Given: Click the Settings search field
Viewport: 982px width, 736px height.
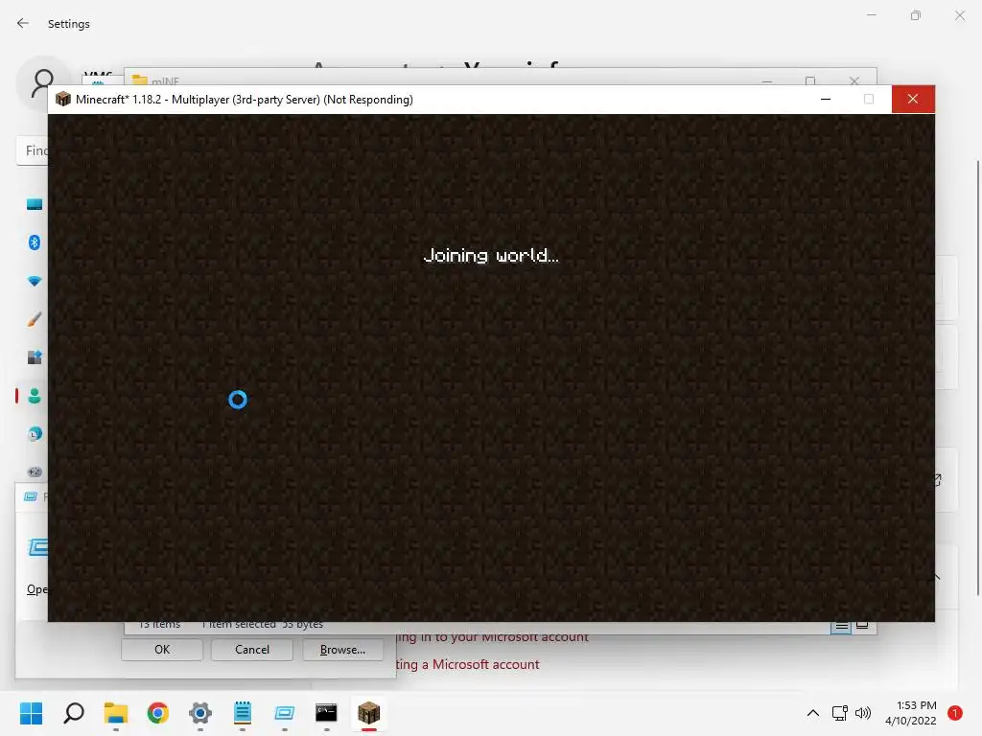Looking at the screenshot, I should coord(33,150).
